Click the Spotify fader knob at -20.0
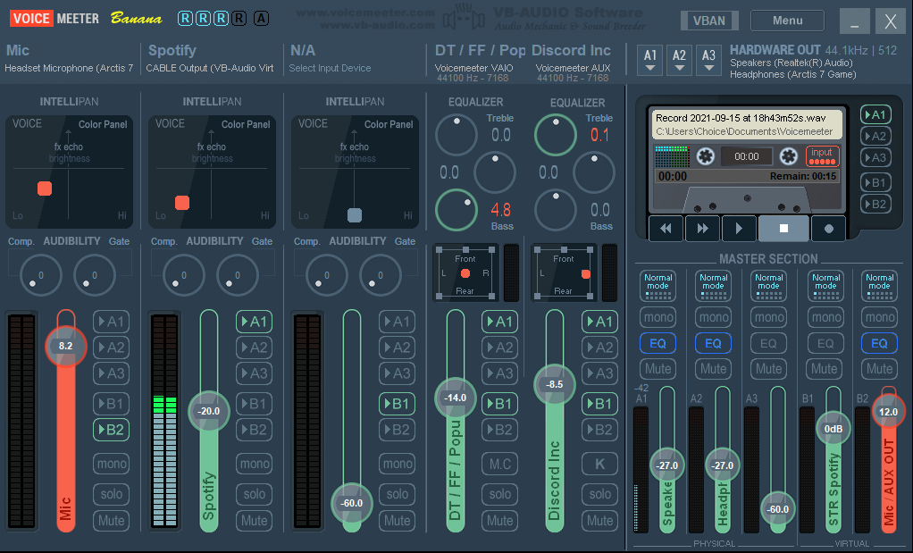This screenshot has width=913, height=553. (208, 411)
